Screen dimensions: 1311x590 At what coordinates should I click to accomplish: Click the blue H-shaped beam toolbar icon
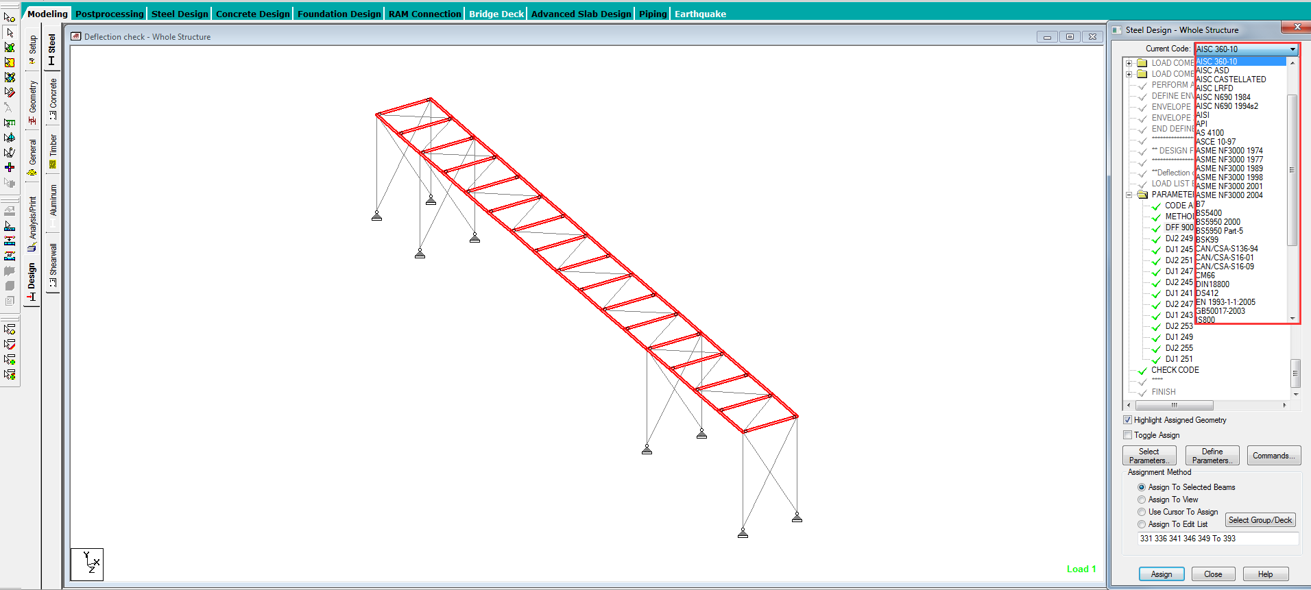tap(10, 241)
